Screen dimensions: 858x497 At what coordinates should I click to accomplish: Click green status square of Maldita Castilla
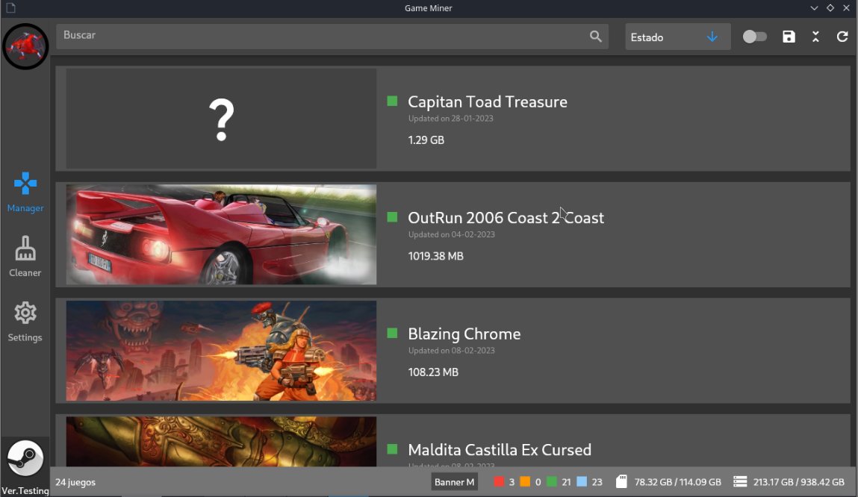(x=392, y=449)
